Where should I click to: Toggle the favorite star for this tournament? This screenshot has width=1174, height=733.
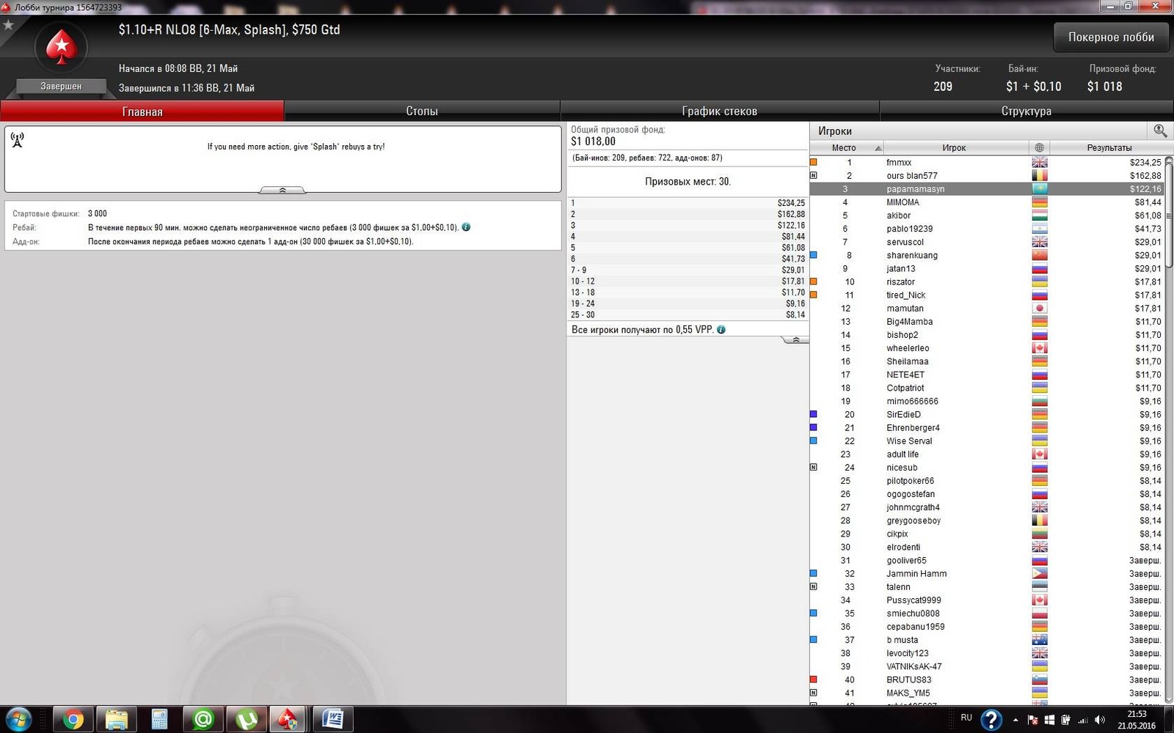9,26
